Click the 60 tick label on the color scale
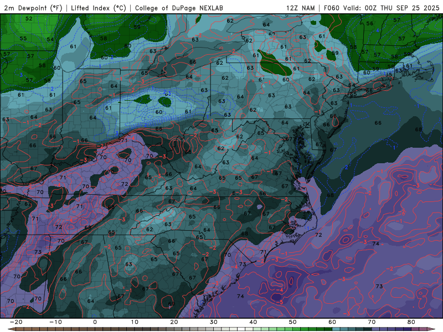 coord(332,322)
